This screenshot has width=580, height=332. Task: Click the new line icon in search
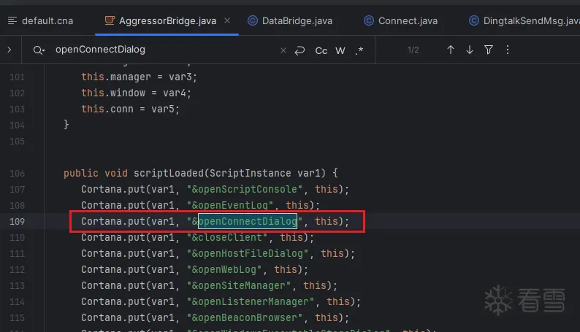[299, 50]
